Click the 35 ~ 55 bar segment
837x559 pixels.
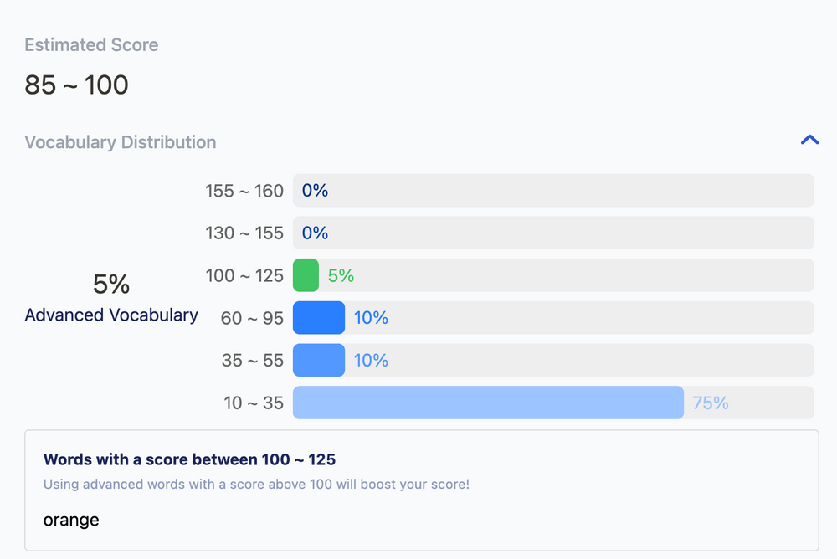(x=319, y=360)
